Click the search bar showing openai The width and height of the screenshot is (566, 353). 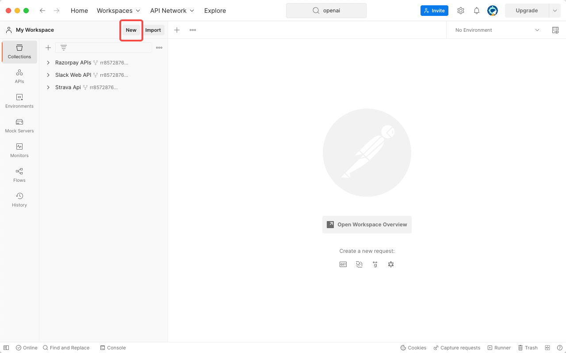(x=326, y=10)
